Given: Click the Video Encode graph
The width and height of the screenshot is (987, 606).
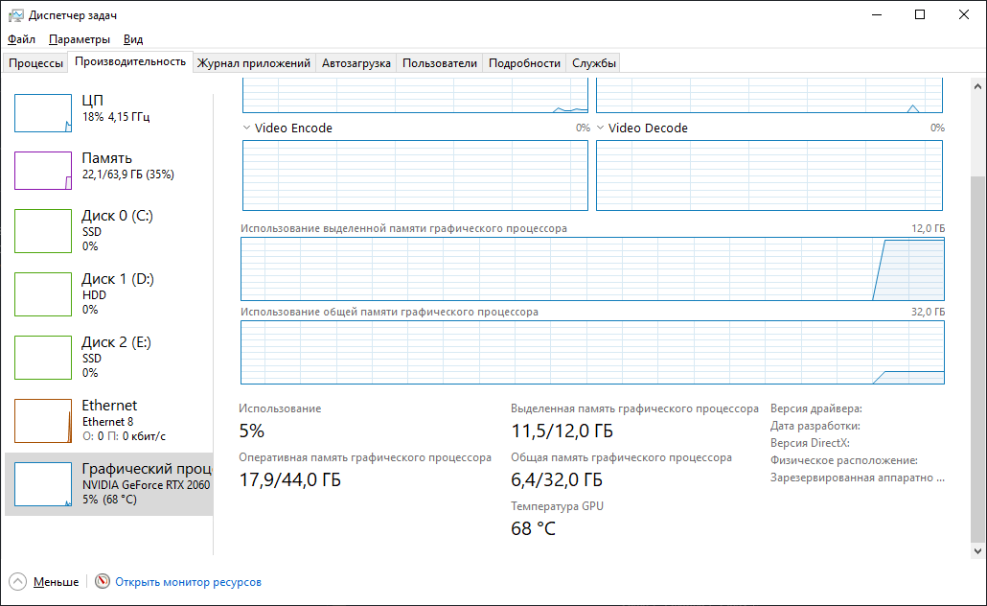Looking at the screenshot, I should (416, 175).
